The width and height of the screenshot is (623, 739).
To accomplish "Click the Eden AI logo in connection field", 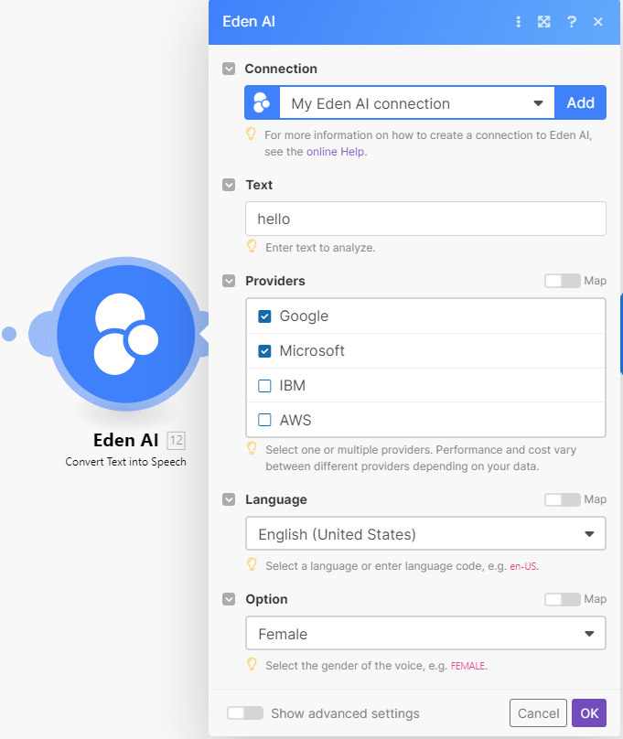I will [262, 102].
